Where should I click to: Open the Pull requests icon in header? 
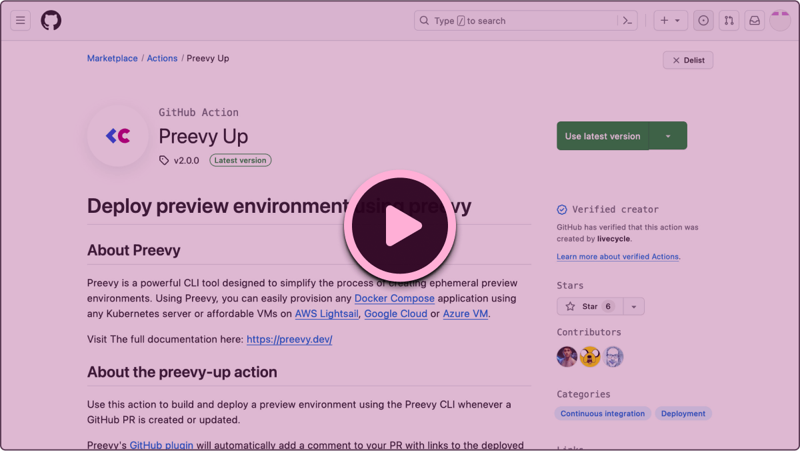tap(729, 21)
